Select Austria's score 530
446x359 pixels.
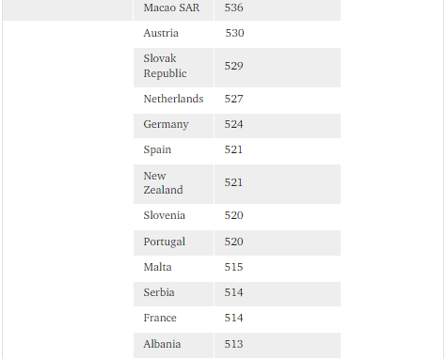[x=234, y=33]
